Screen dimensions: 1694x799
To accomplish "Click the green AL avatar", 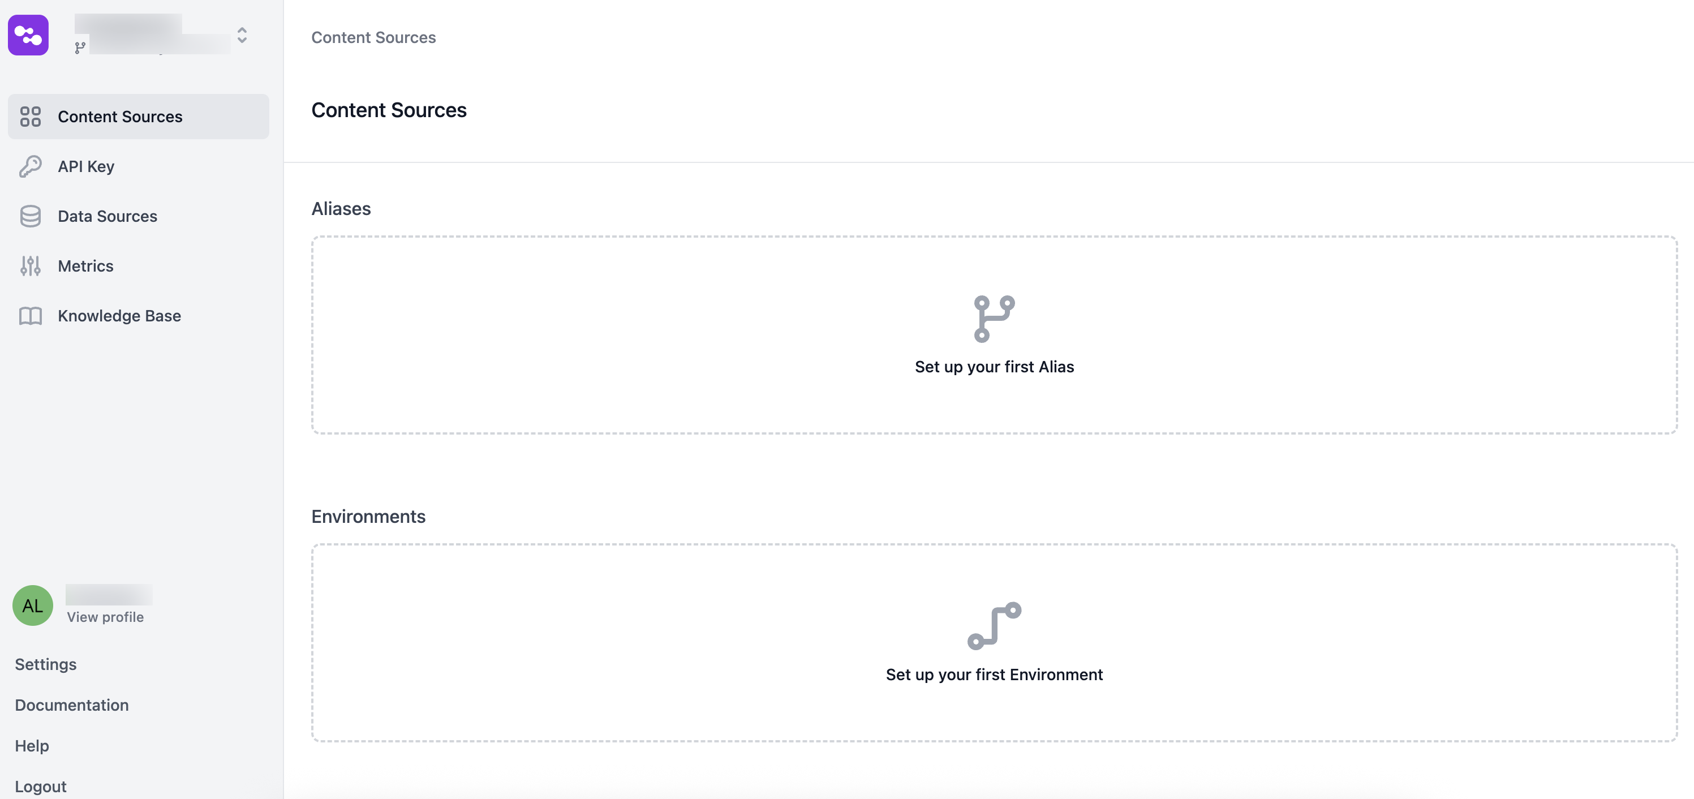I will click(33, 605).
